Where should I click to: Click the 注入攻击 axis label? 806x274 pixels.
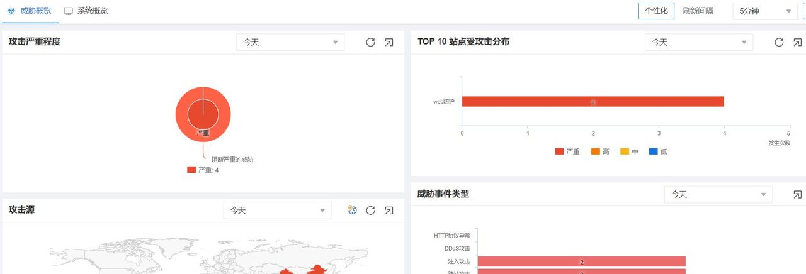(459, 261)
